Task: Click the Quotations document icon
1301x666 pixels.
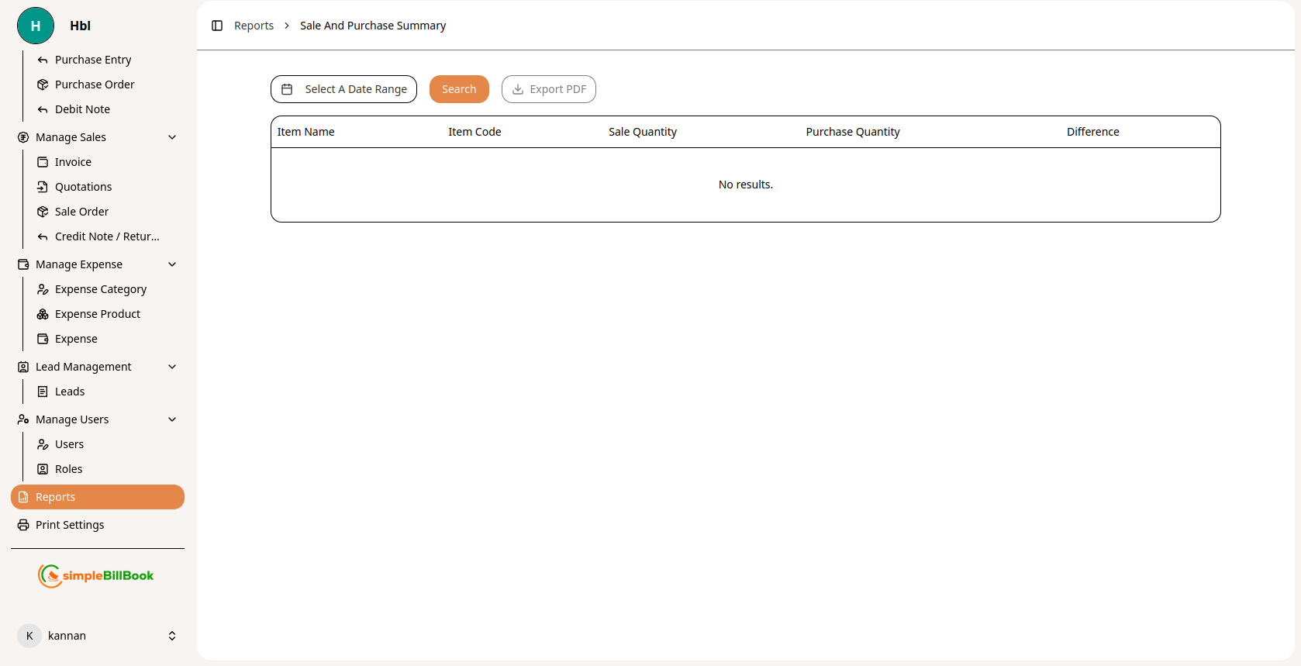Action: coord(43,187)
